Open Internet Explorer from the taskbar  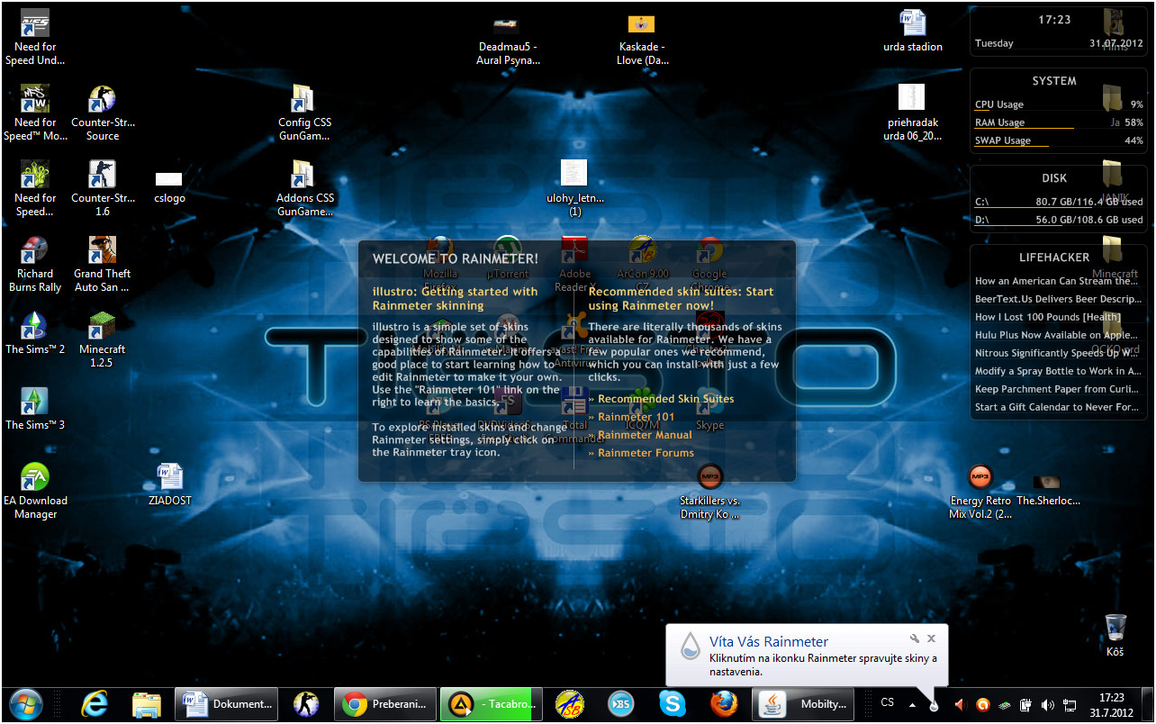point(95,704)
